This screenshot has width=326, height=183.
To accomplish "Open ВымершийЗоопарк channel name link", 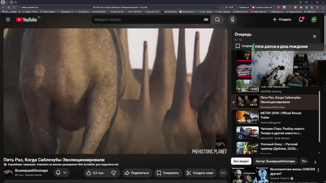I will pos(31,171).
